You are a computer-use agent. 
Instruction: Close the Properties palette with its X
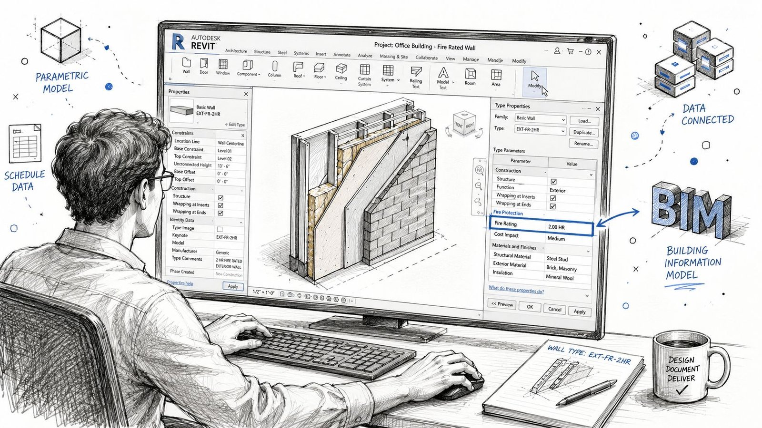click(246, 94)
